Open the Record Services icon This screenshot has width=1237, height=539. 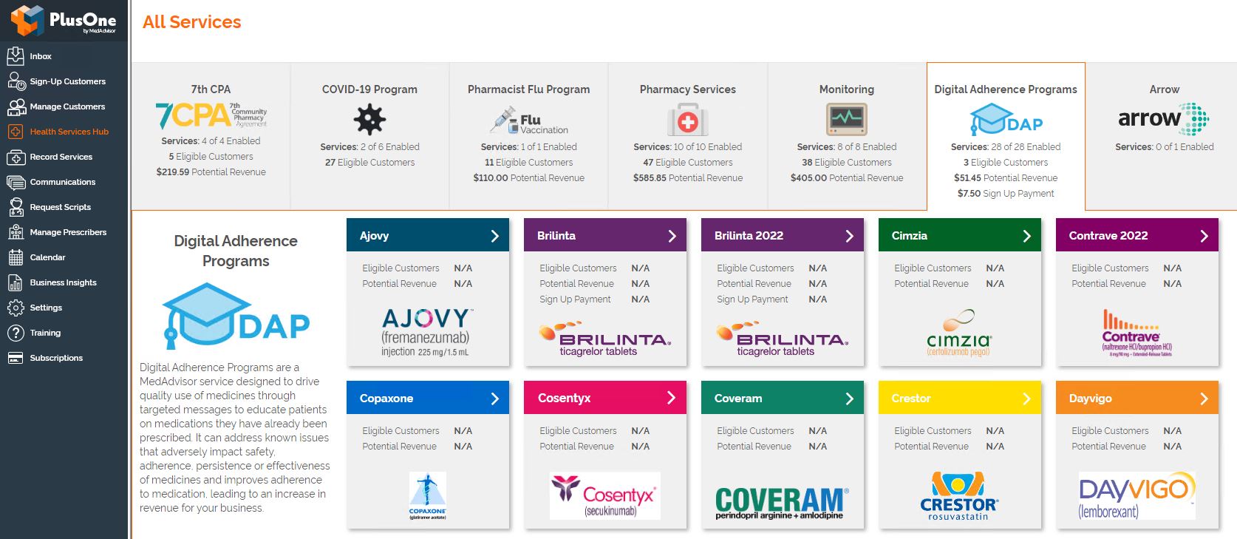coord(16,157)
